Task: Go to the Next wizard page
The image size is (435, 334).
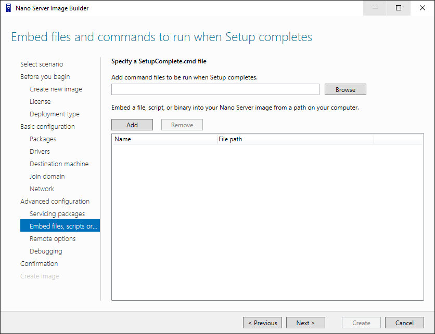Action: click(305, 323)
